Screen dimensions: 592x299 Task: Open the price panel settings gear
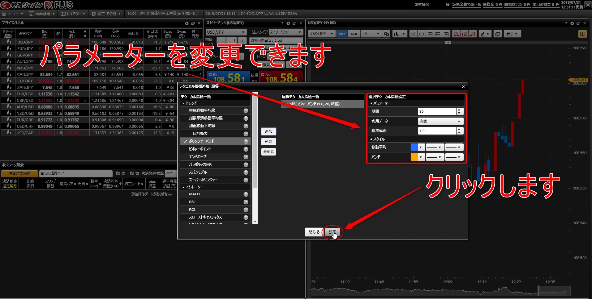click(187, 23)
